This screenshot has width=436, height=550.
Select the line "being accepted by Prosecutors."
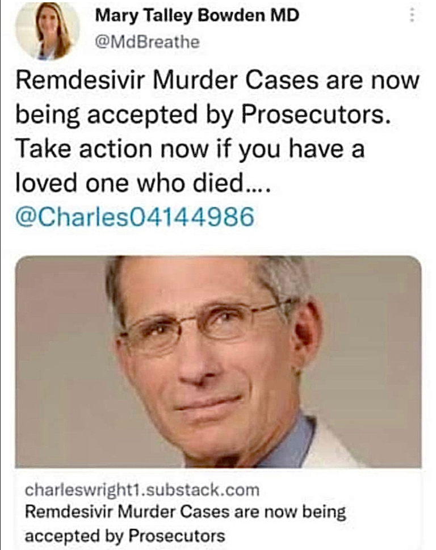(203, 115)
